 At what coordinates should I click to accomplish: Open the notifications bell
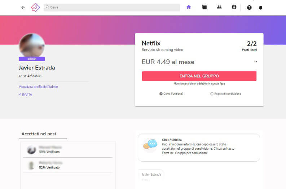tap(261, 8)
